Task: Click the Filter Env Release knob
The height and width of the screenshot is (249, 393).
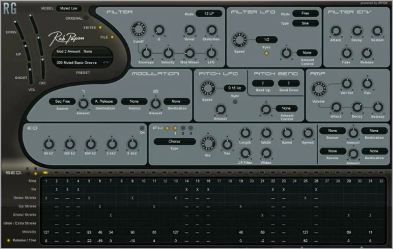Action: (x=367, y=53)
